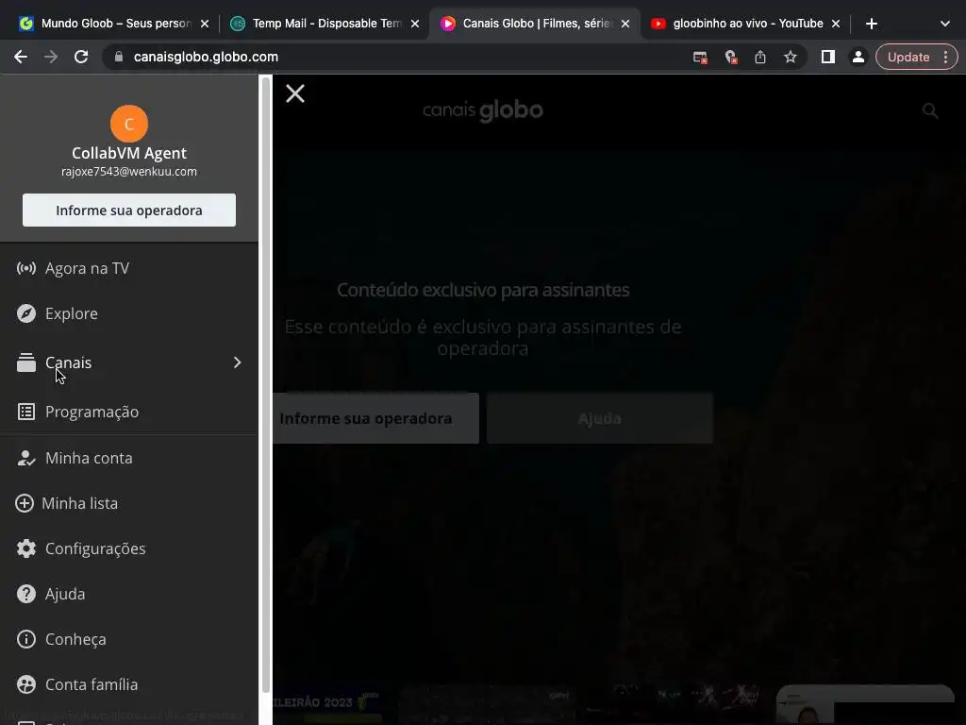Open Agora na TV menu item

click(128, 268)
